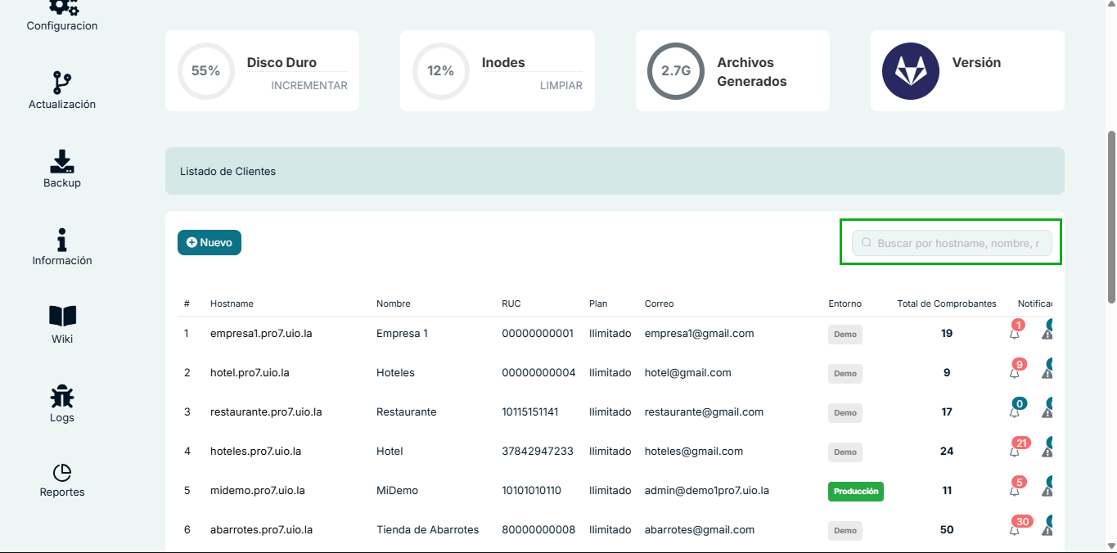Click the Producción badge for midemo
The image size is (1117, 553).
855,492
